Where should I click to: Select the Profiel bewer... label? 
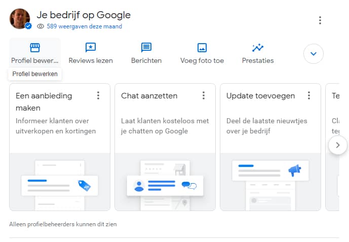(35, 60)
